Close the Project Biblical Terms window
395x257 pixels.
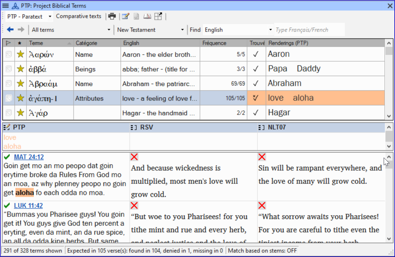pos(389,6)
